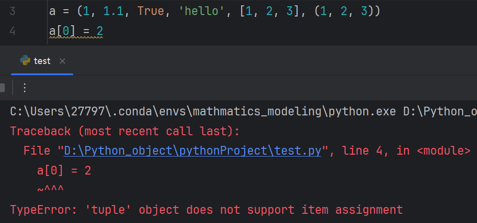Click the warning-underlined a[0] in the editor
The height and width of the screenshot is (223, 477).
click(62, 31)
